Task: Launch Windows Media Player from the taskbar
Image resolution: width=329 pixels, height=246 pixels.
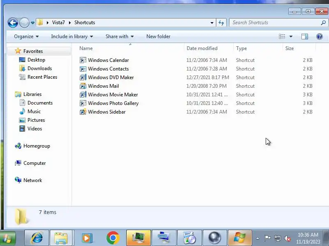Action: click(x=87, y=238)
